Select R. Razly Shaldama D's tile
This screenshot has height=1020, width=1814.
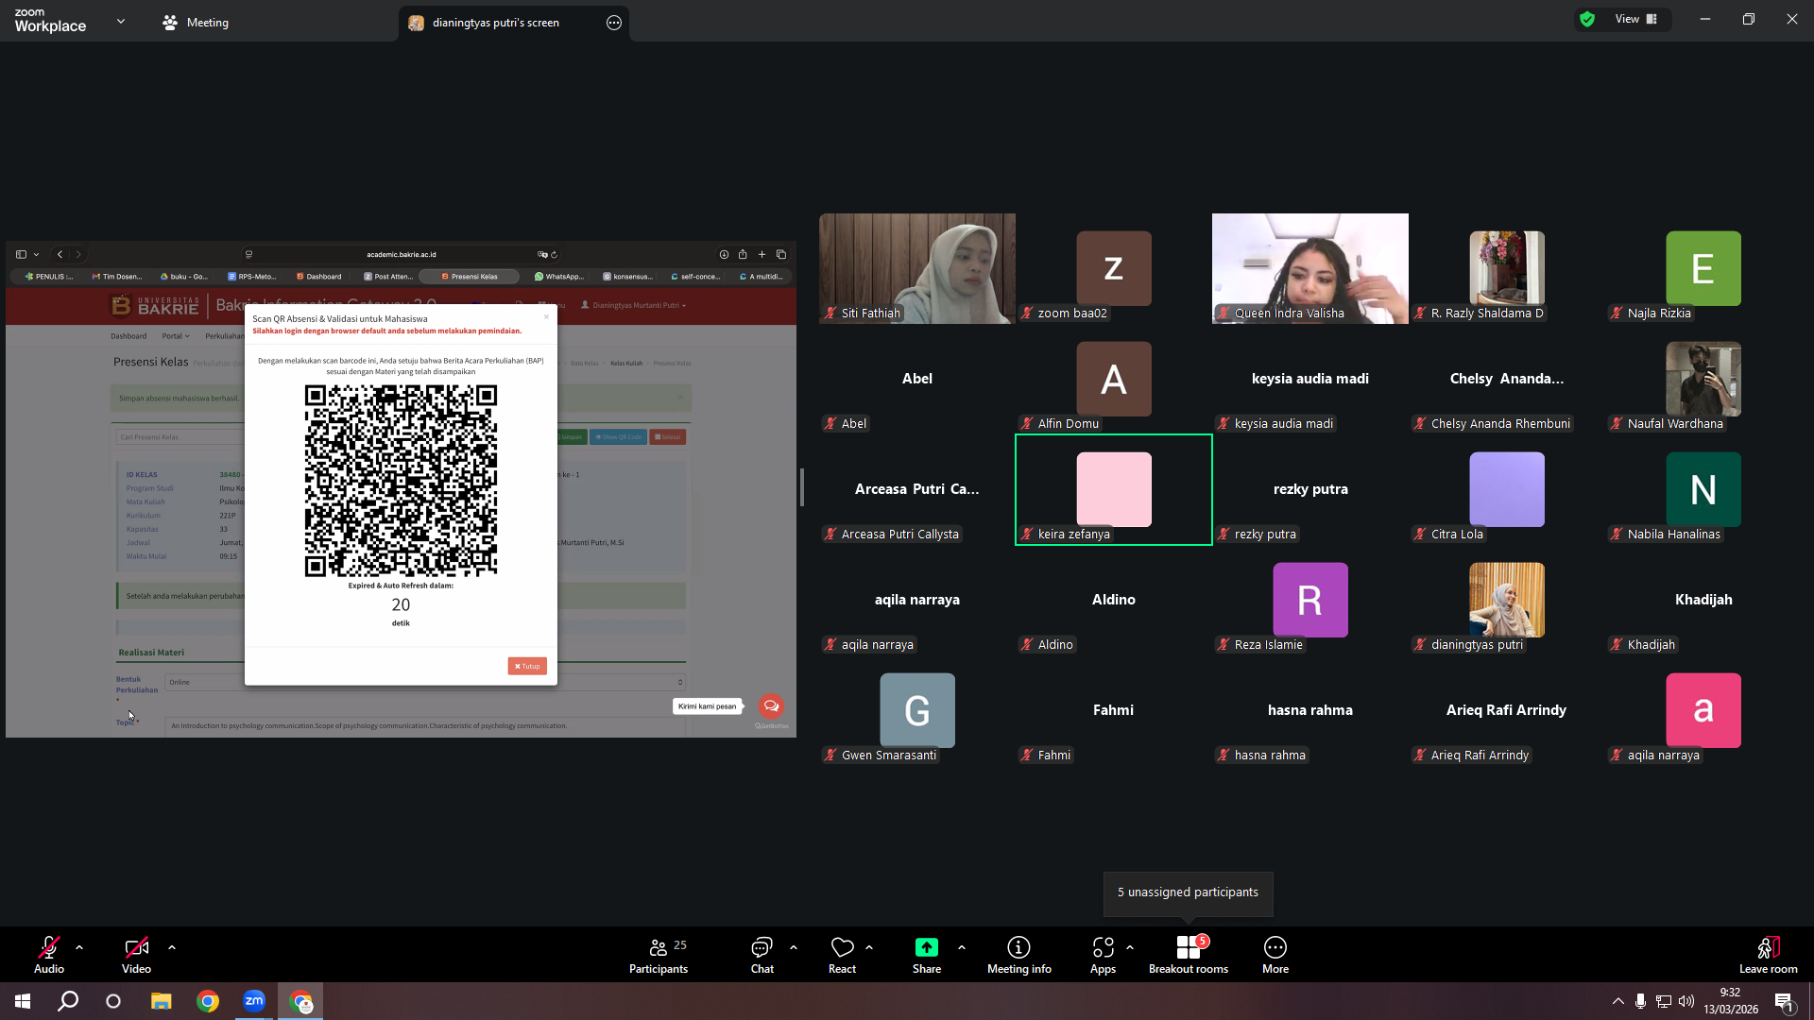[x=1507, y=268]
